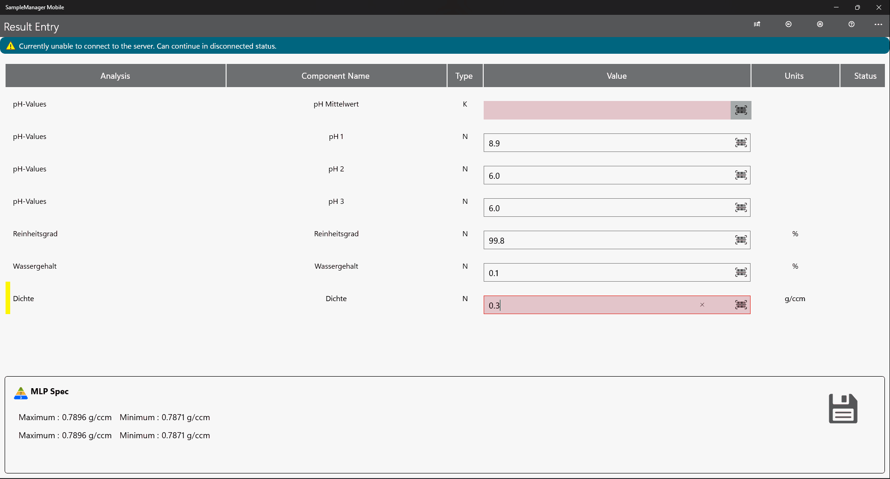Select the Reinheitsgrad analysis cell
This screenshot has width=890, height=479.
point(35,234)
